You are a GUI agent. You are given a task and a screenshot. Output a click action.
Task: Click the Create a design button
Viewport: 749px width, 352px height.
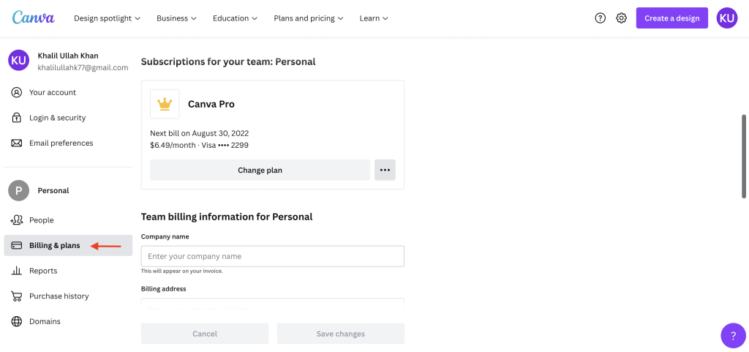pyautogui.click(x=671, y=18)
